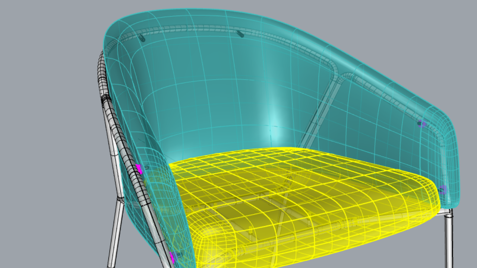The image size is (477, 268).
Task: Select dark screw at backrest top-center
Action: click(x=240, y=34)
